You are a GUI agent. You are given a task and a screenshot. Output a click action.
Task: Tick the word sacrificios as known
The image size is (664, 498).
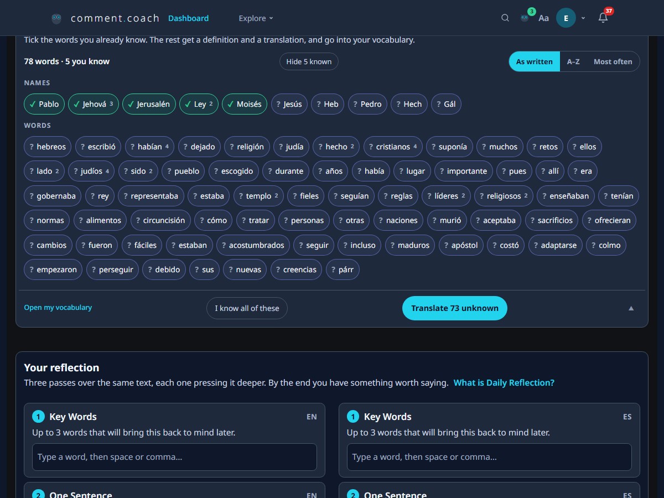point(552,220)
